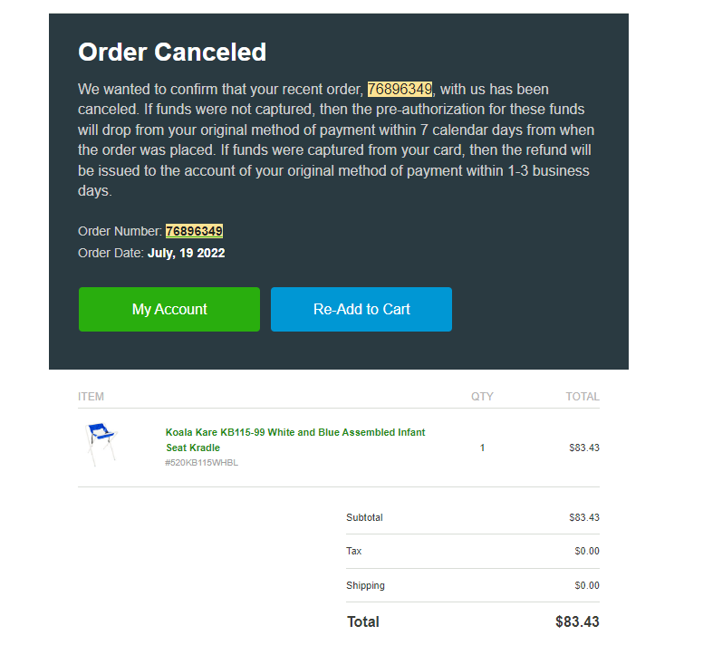Click the bold grand Total amount $83.43
This screenshot has height=645, width=703.
(577, 622)
